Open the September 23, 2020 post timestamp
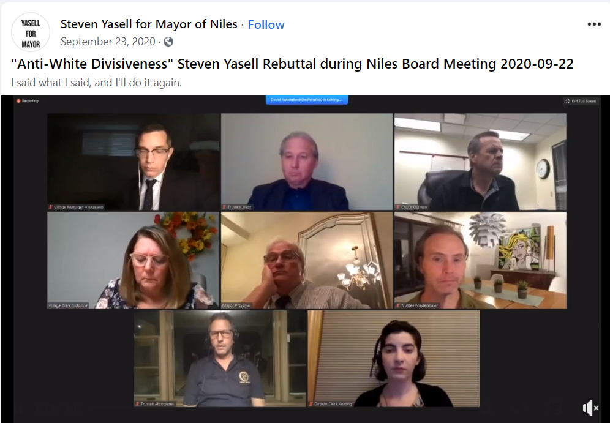Viewport: 610px width, 423px height. pyautogui.click(x=108, y=42)
